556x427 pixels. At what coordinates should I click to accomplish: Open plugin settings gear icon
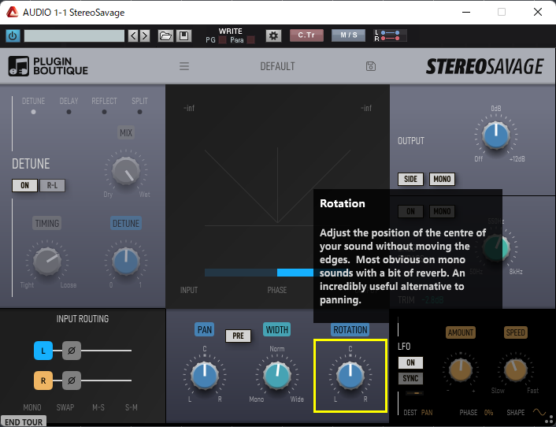coord(273,35)
